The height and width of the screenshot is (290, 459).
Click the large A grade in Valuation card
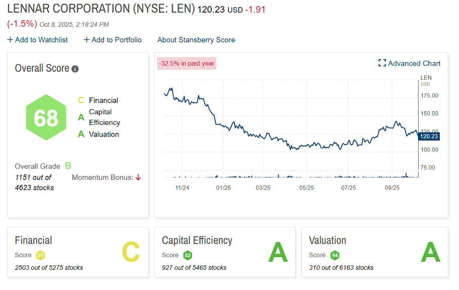tap(431, 252)
